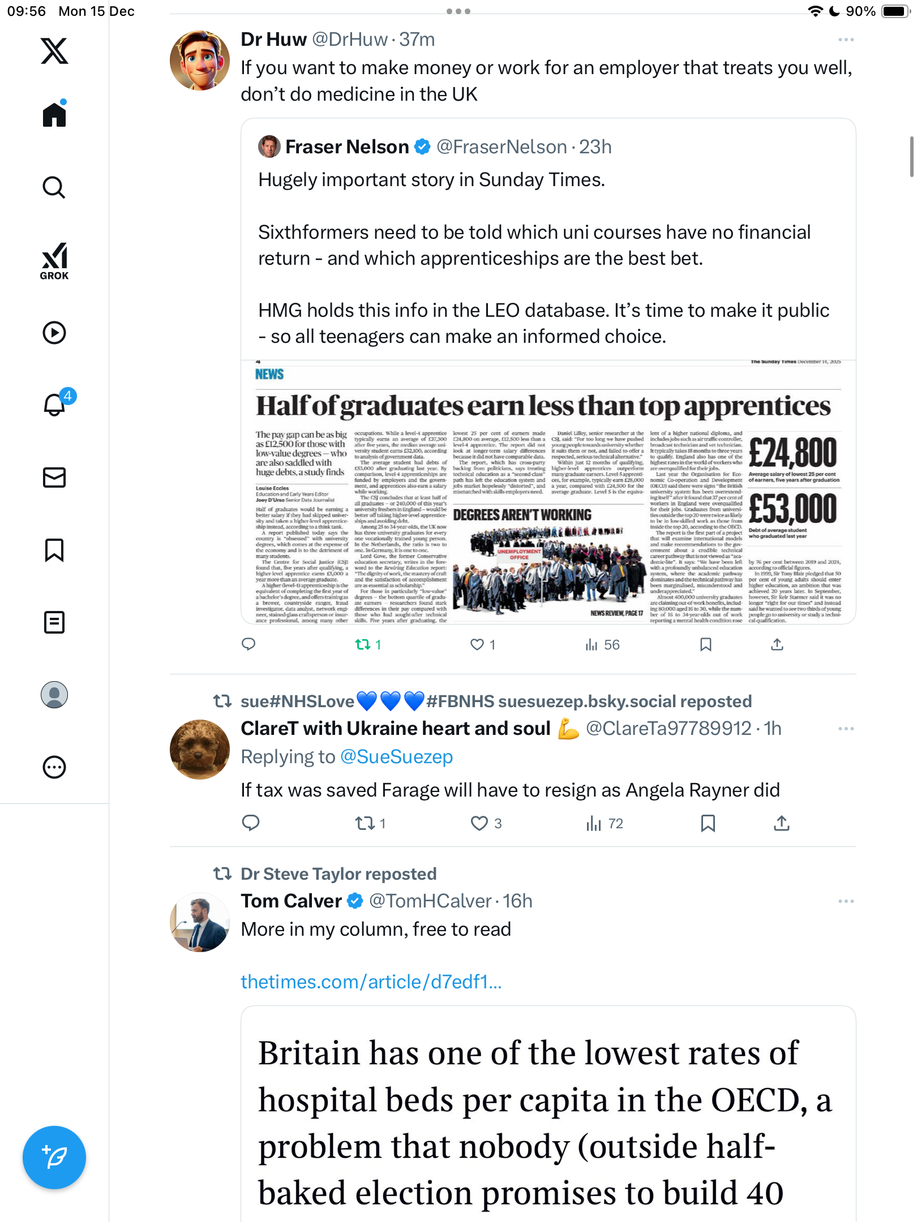The width and height of the screenshot is (917, 1222).
Task: Undo repost on Dr Huw's post
Action: 363,644
